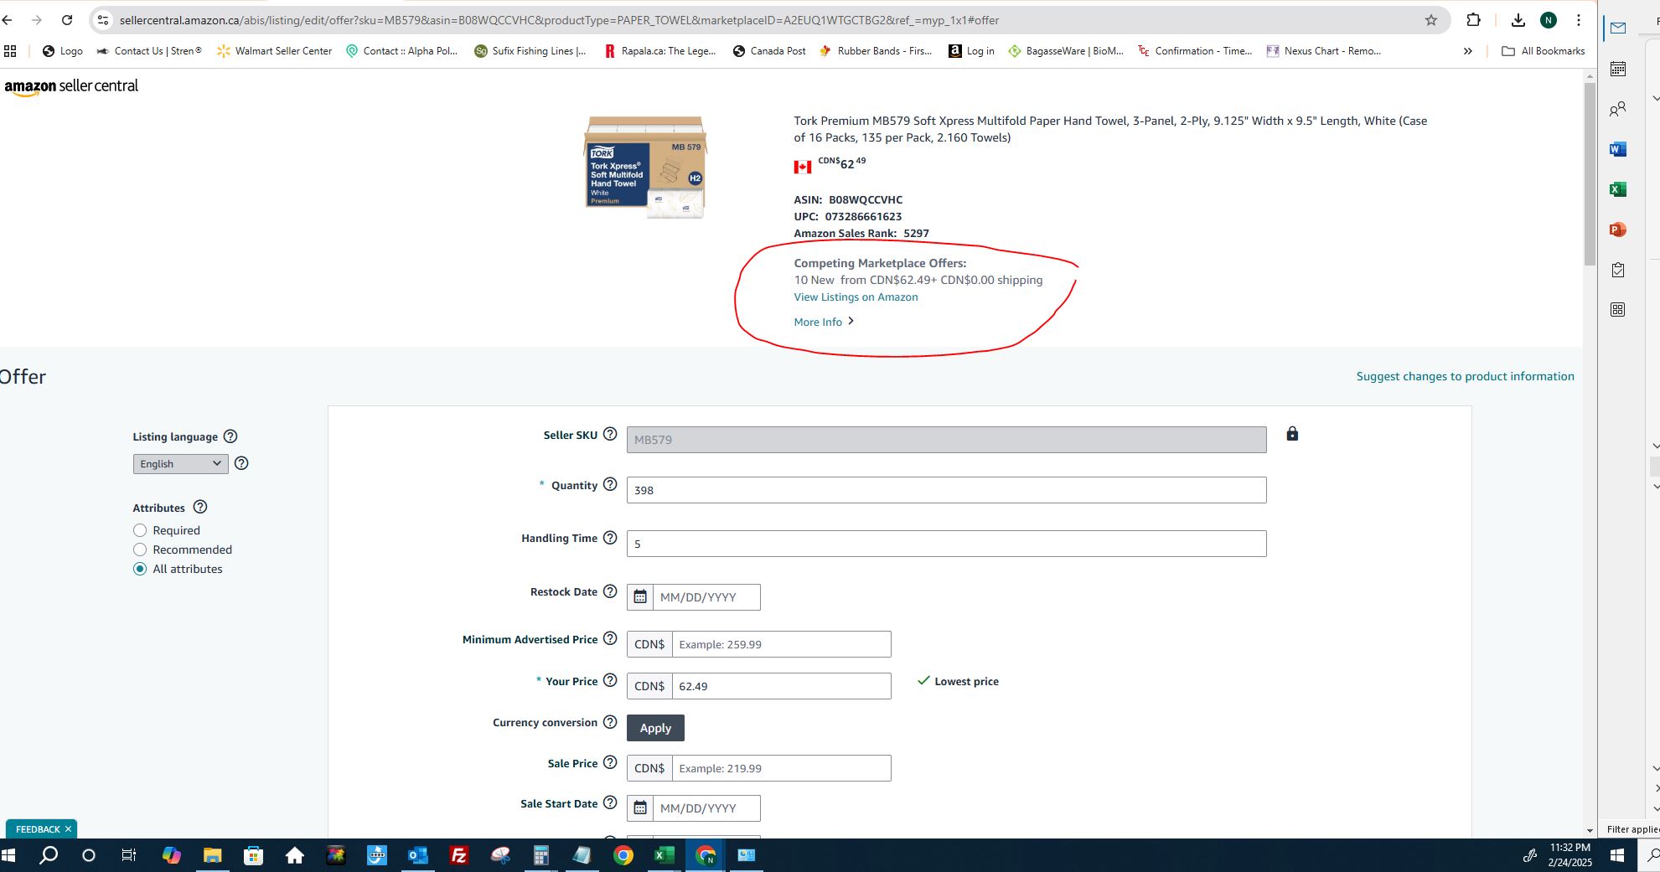Click the help icon next to Your Price
Viewport: 1660px width, 872px height.
tap(610, 680)
